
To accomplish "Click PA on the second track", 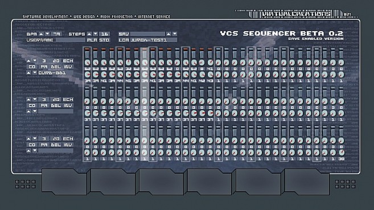I will click(44, 106).
